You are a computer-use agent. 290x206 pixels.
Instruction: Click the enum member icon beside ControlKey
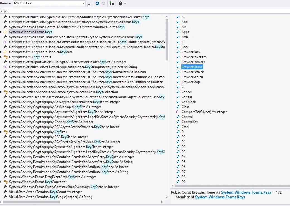coord(178,122)
